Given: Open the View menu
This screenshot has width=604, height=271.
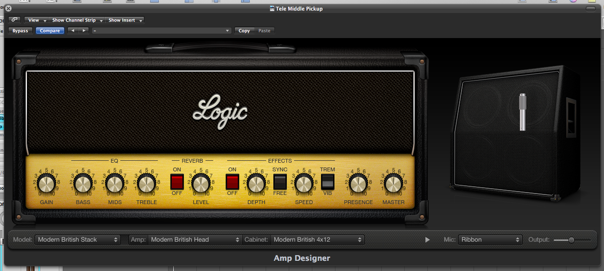Looking at the screenshot, I should click(37, 20).
